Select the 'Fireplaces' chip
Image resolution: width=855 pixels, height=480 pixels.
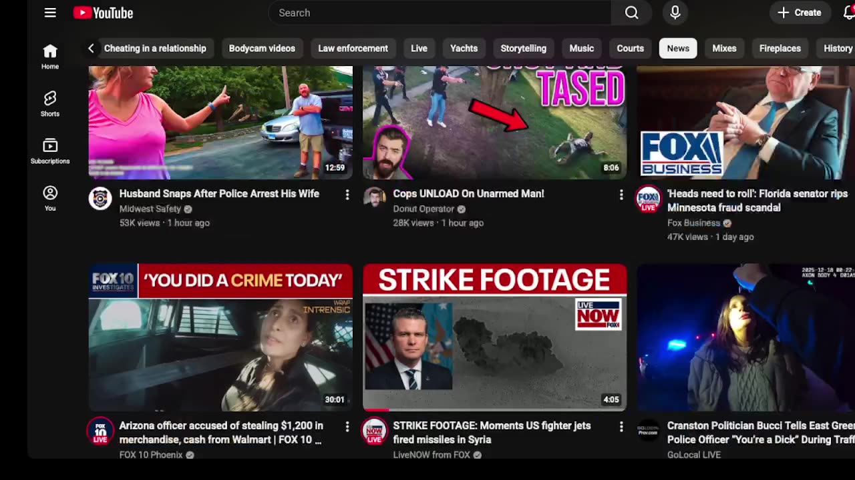(x=780, y=48)
